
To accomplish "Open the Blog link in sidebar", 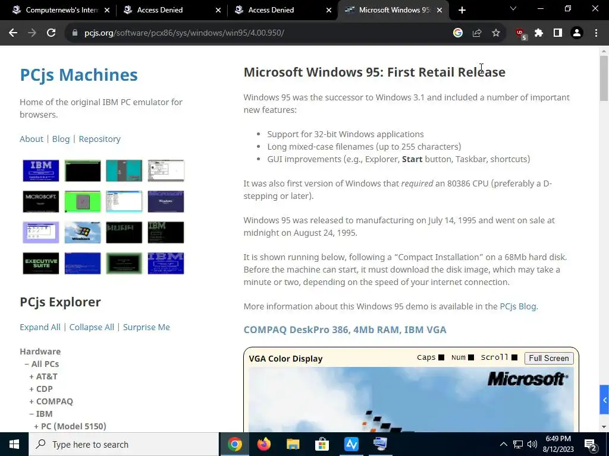I will [61, 139].
